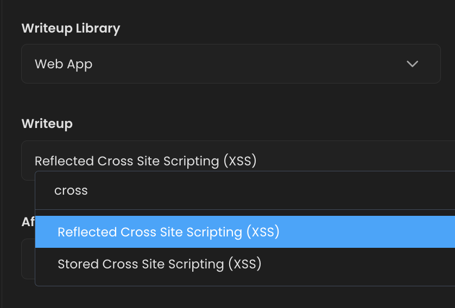Click the selected Writeup value above the search
This screenshot has width=455, height=308.
pos(145,161)
